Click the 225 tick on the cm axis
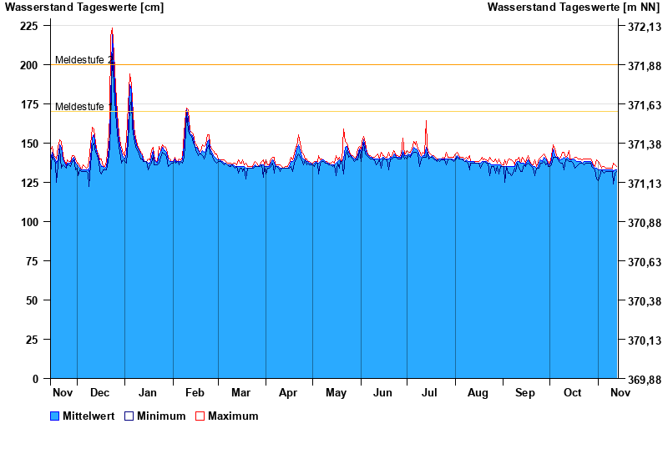Viewport: 668px width, 459px height. [x=28, y=26]
